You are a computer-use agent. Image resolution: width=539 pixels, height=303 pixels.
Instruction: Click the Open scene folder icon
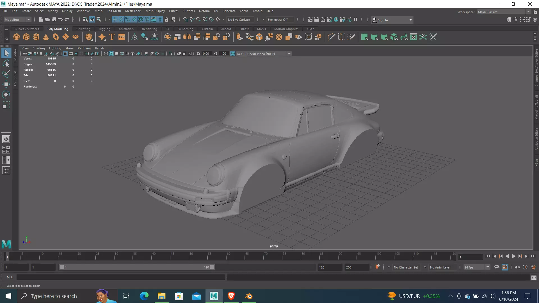pos(47,20)
